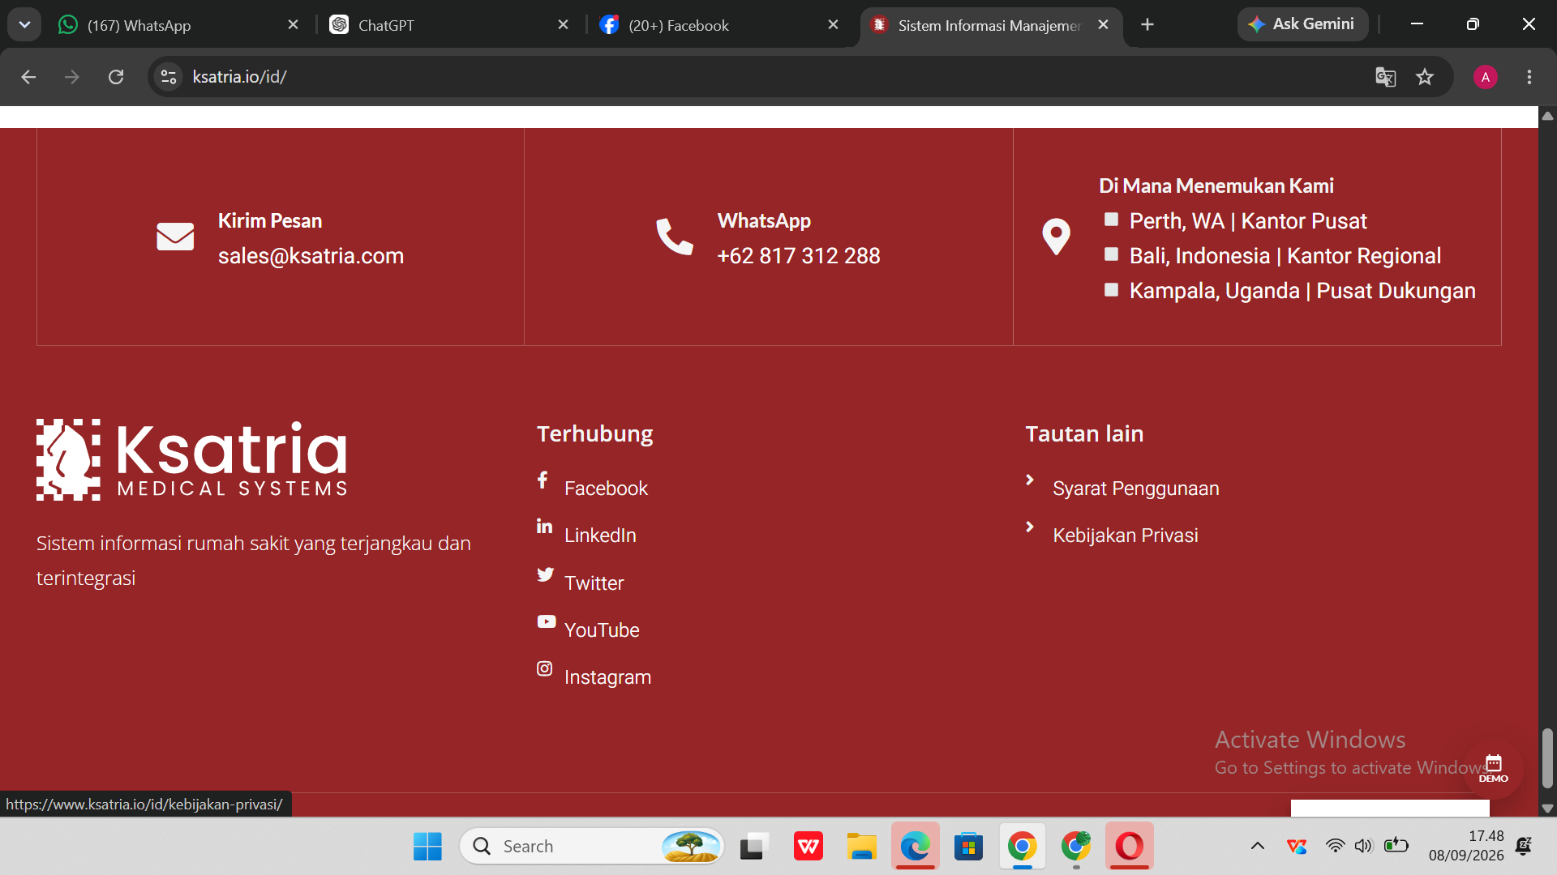Click the Facebook 'f' icon in Terhubung
1557x875 pixels.
(x=543, y=480)
